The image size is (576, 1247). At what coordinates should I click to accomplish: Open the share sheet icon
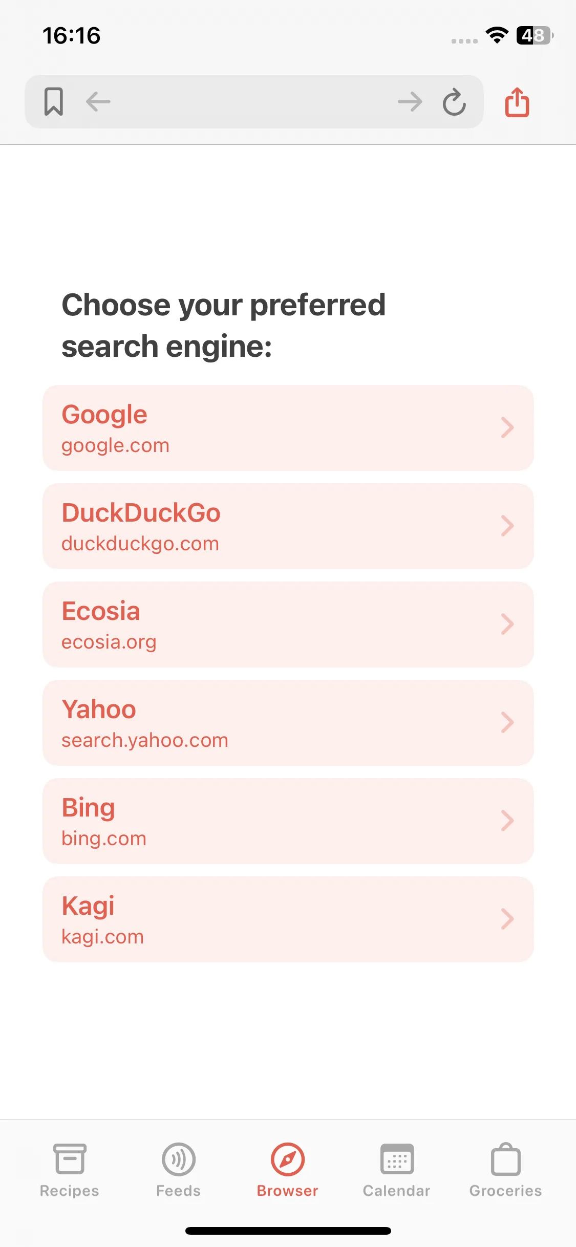coord(517,102)
